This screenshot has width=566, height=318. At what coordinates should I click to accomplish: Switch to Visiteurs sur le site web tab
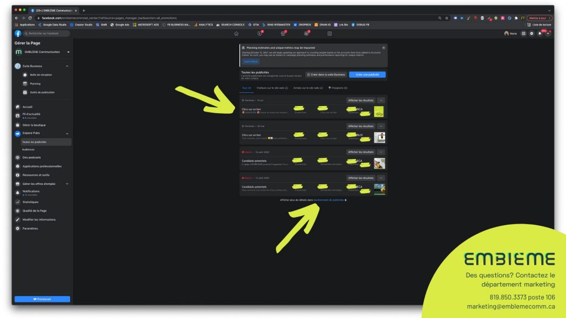click(x=272, y=88)
